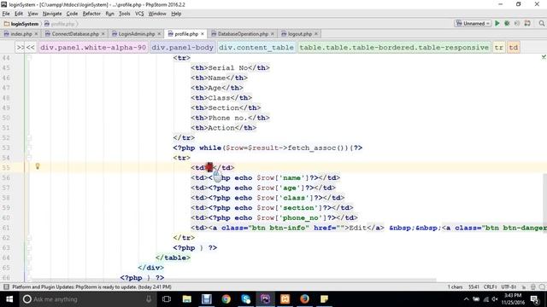
Task: Open the Unnamed run configuration dropdown
Action: coord(473,23)
